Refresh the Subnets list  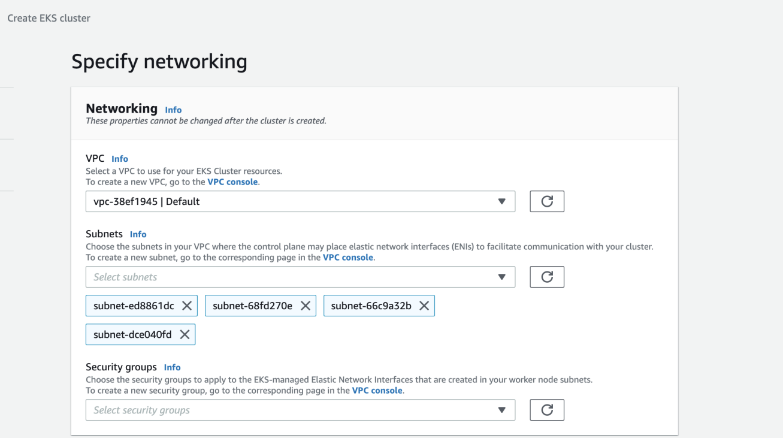click(x=546, y=276)
